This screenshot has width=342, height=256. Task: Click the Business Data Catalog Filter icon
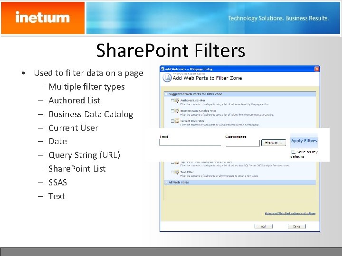point(177,111)
